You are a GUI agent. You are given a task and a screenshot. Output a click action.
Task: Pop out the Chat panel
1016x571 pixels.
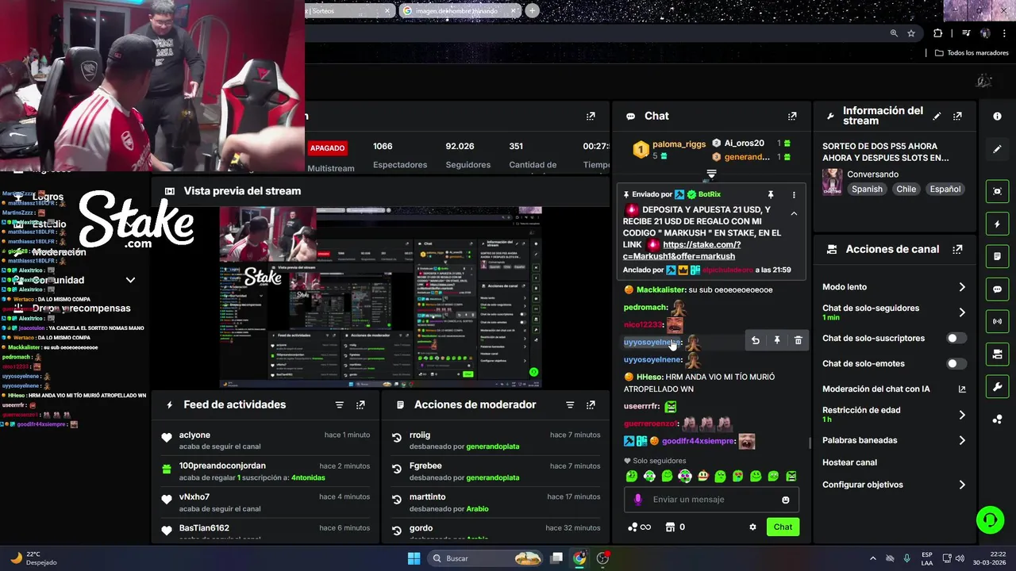tap(792, 116)
